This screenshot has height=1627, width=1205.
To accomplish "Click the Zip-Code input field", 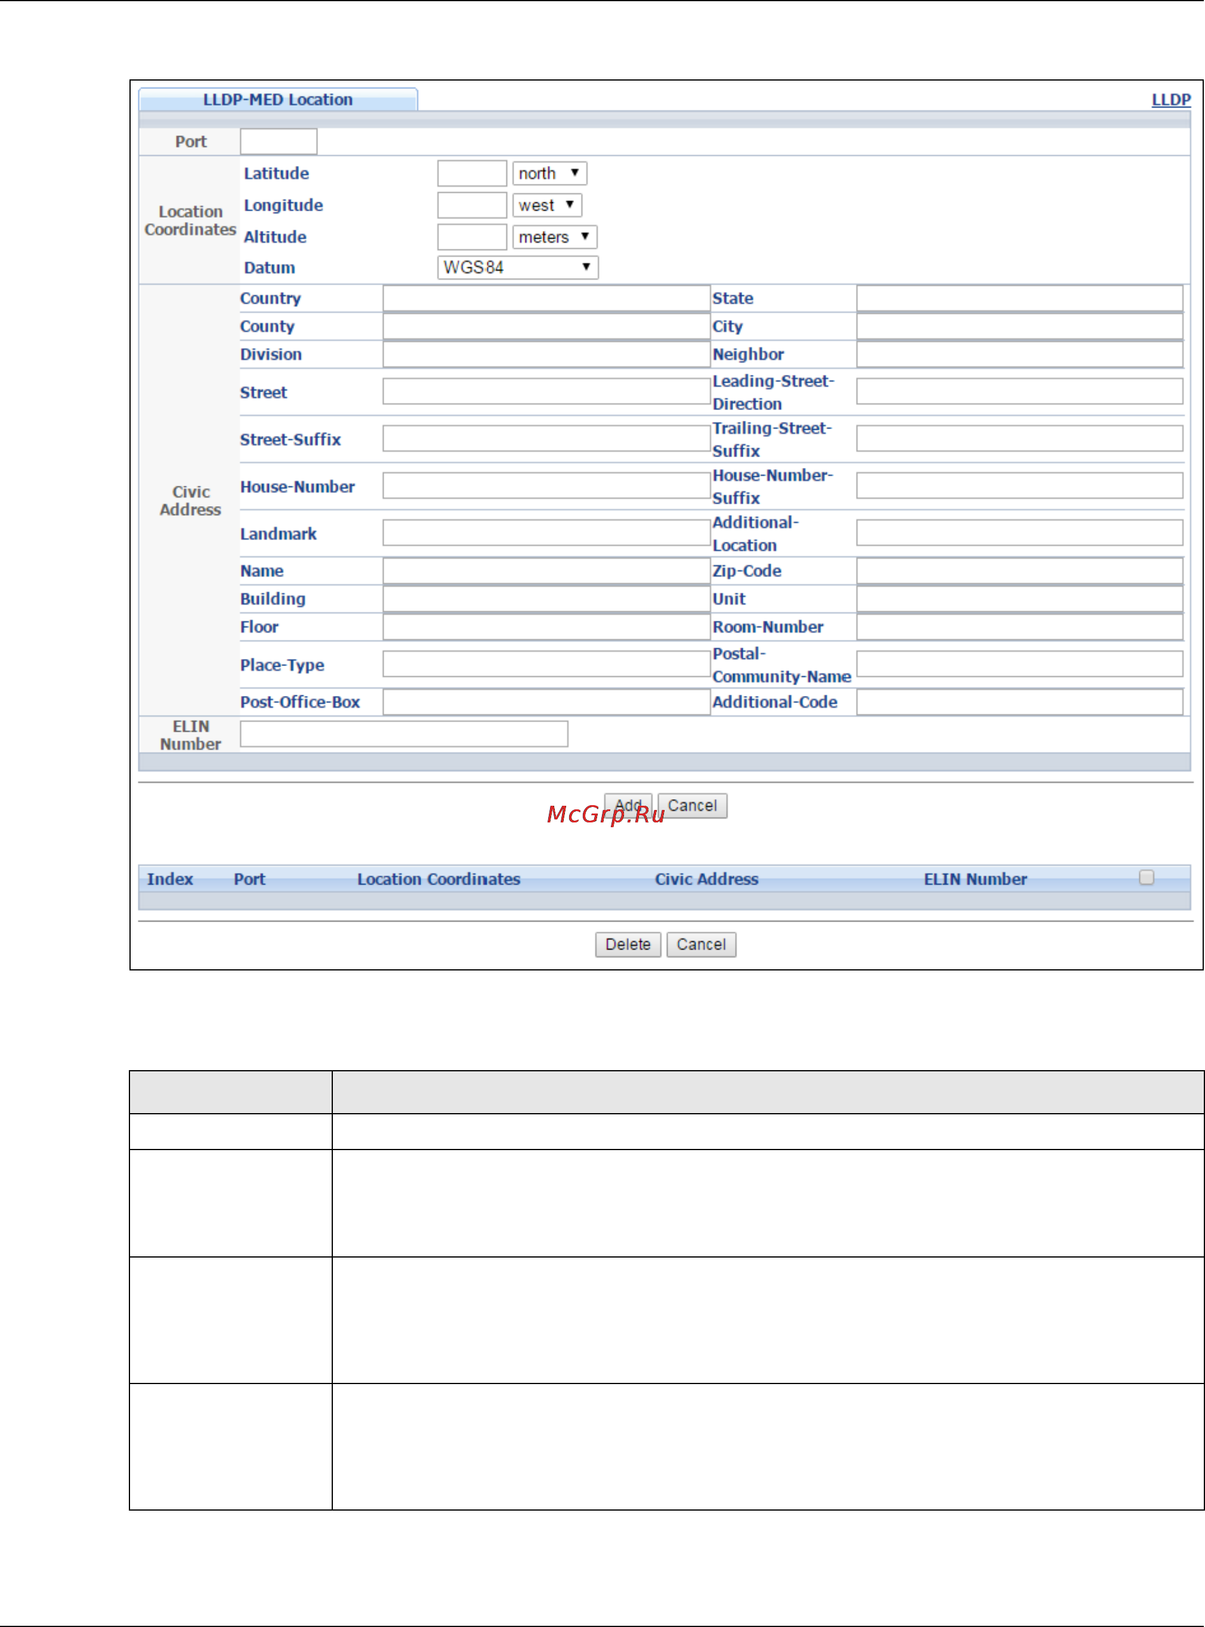I will [1019, 571].
